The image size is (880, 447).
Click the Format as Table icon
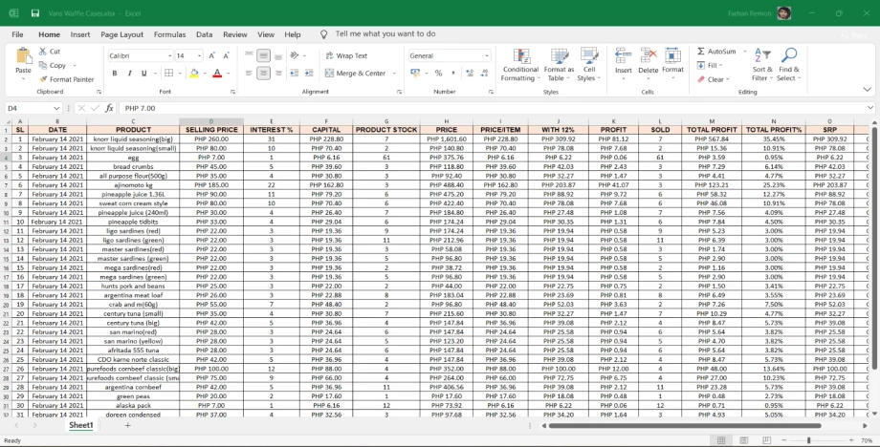click(559, 57)
